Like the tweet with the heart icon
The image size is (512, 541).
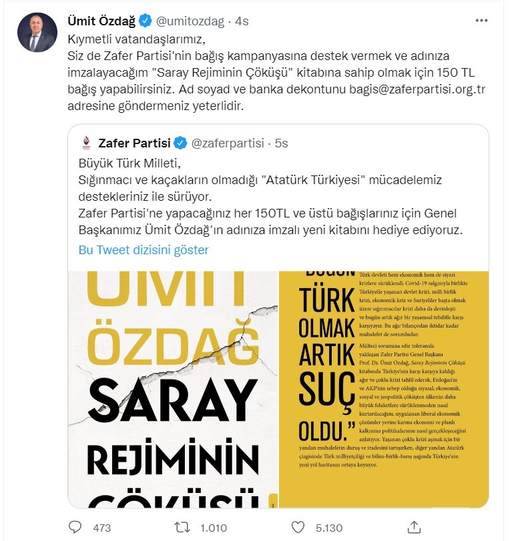click(x=298, y=527)
